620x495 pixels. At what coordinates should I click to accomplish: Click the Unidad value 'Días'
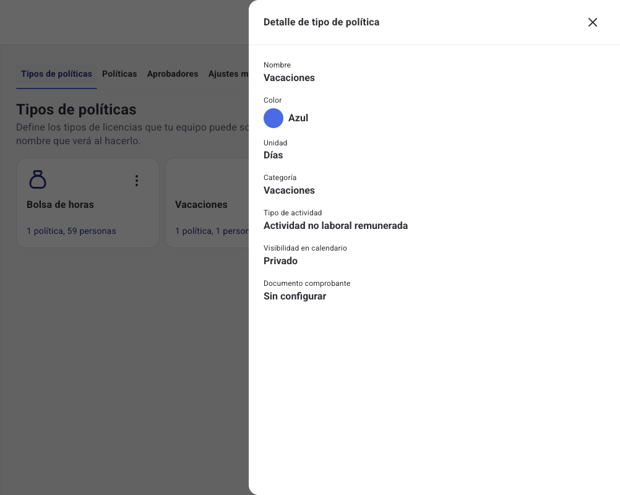273,155
